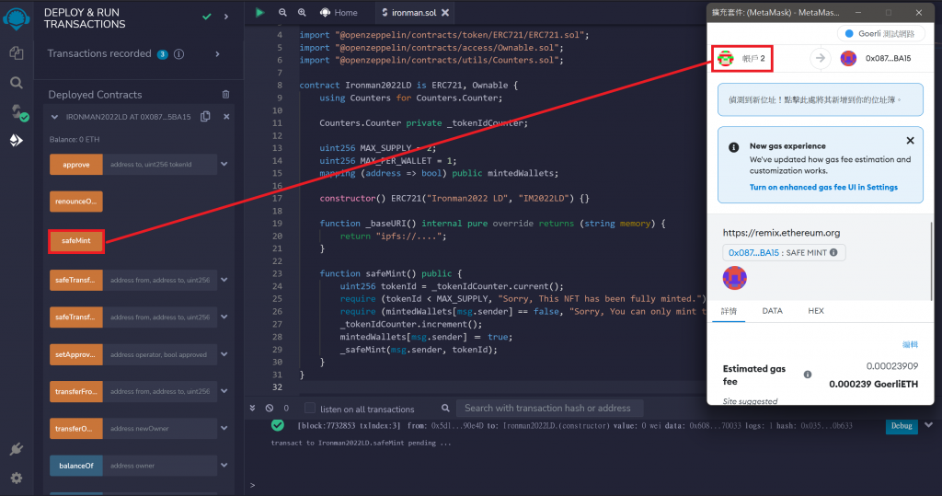Toggle listen on all transactions checkbox

310,409
